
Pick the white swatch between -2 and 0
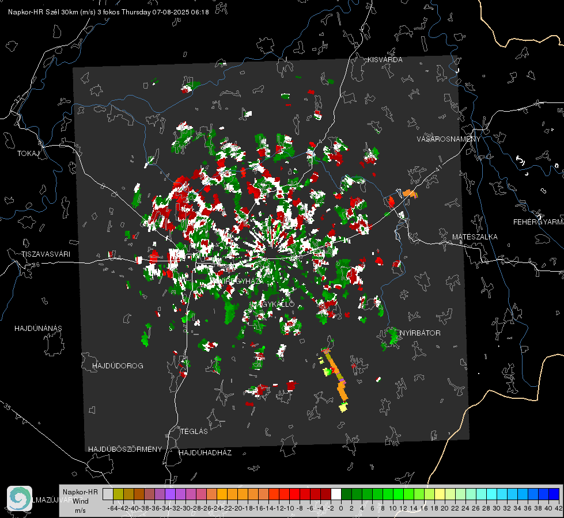[336, 494]
